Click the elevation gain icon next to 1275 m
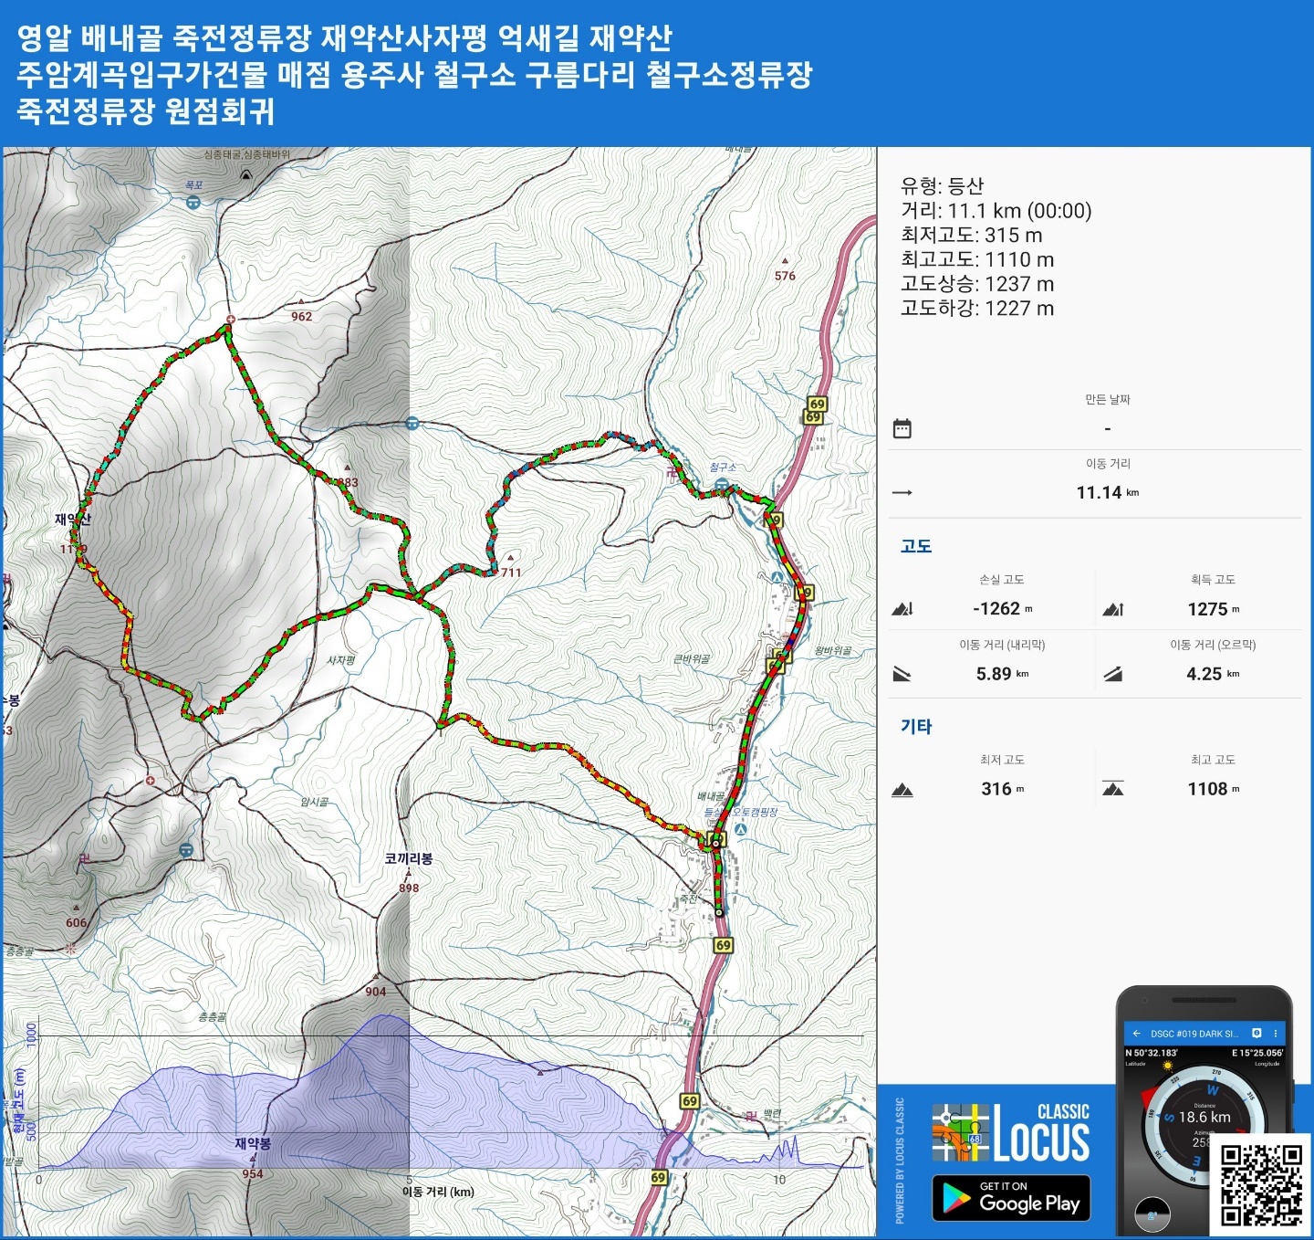The width and height of the screenshot is (1314, 1240). click(x=1113, y=609)
